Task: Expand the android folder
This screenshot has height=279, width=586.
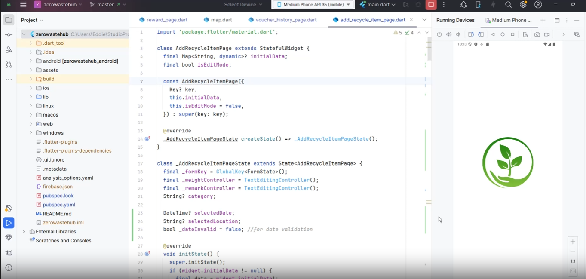Action: coord(31,61)
